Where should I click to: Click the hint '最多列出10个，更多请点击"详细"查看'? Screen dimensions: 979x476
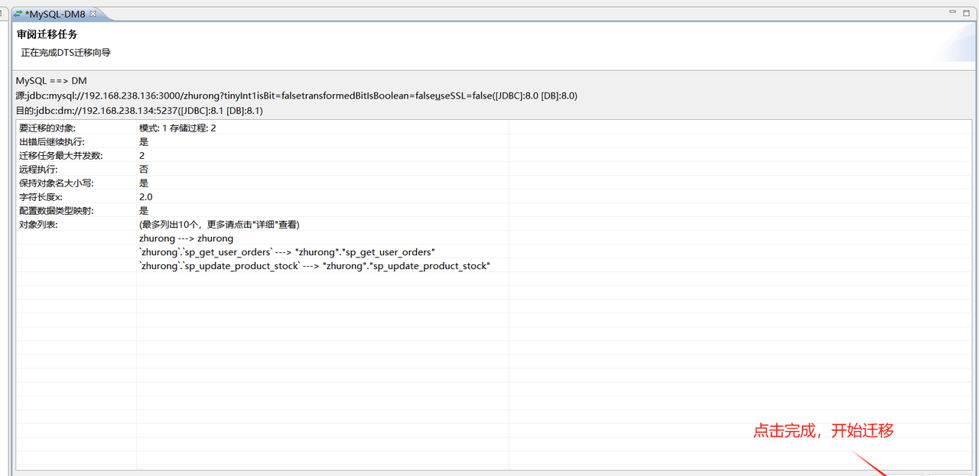(x=219, y=224)
